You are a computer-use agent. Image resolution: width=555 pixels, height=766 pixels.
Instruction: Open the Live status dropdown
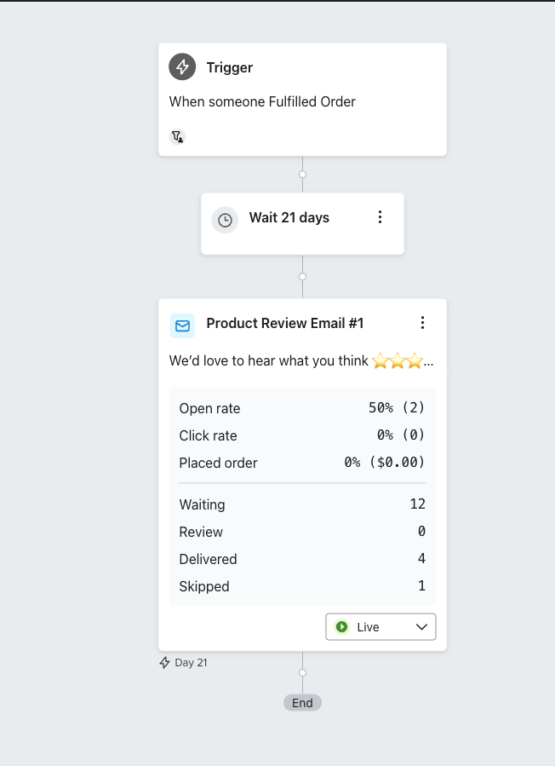click(380, 627)
